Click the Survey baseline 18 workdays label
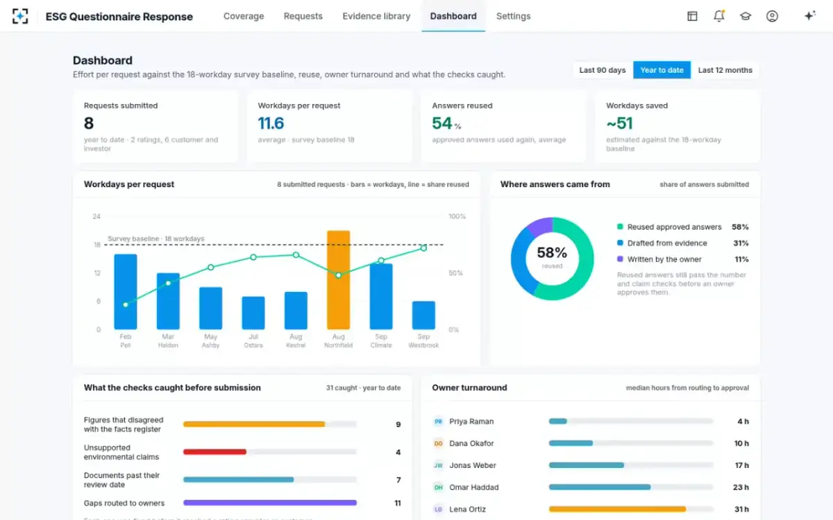 [156, 239]
